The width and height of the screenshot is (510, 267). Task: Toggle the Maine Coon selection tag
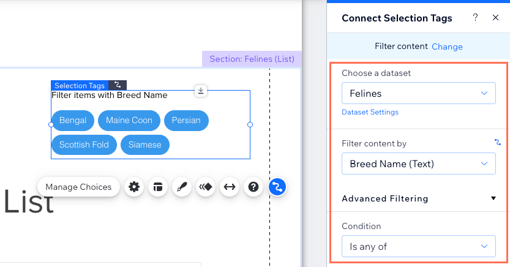tap(129, 120)
